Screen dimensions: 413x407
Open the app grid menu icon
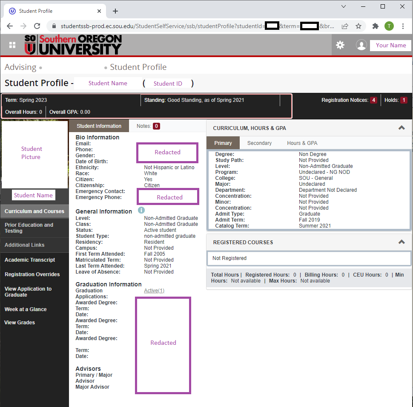click(12, 45)
